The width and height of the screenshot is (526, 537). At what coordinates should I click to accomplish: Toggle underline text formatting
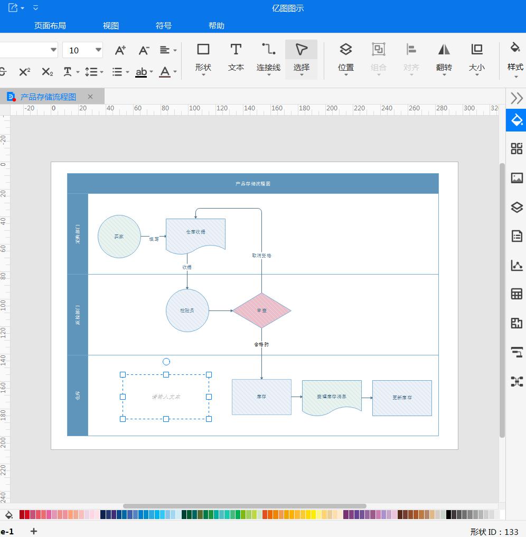[x=141, y=72]
